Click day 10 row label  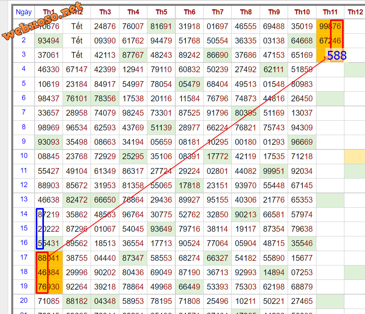(24, 156)
